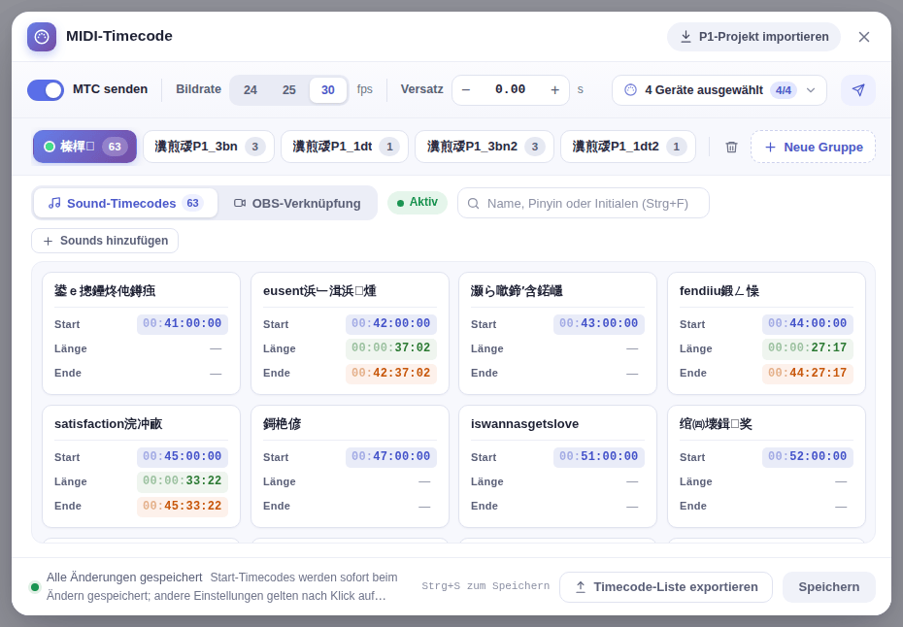Click start timecode 00:42:00:00
The height and width of the screenshot is (627, 903).
coord(391,323)
